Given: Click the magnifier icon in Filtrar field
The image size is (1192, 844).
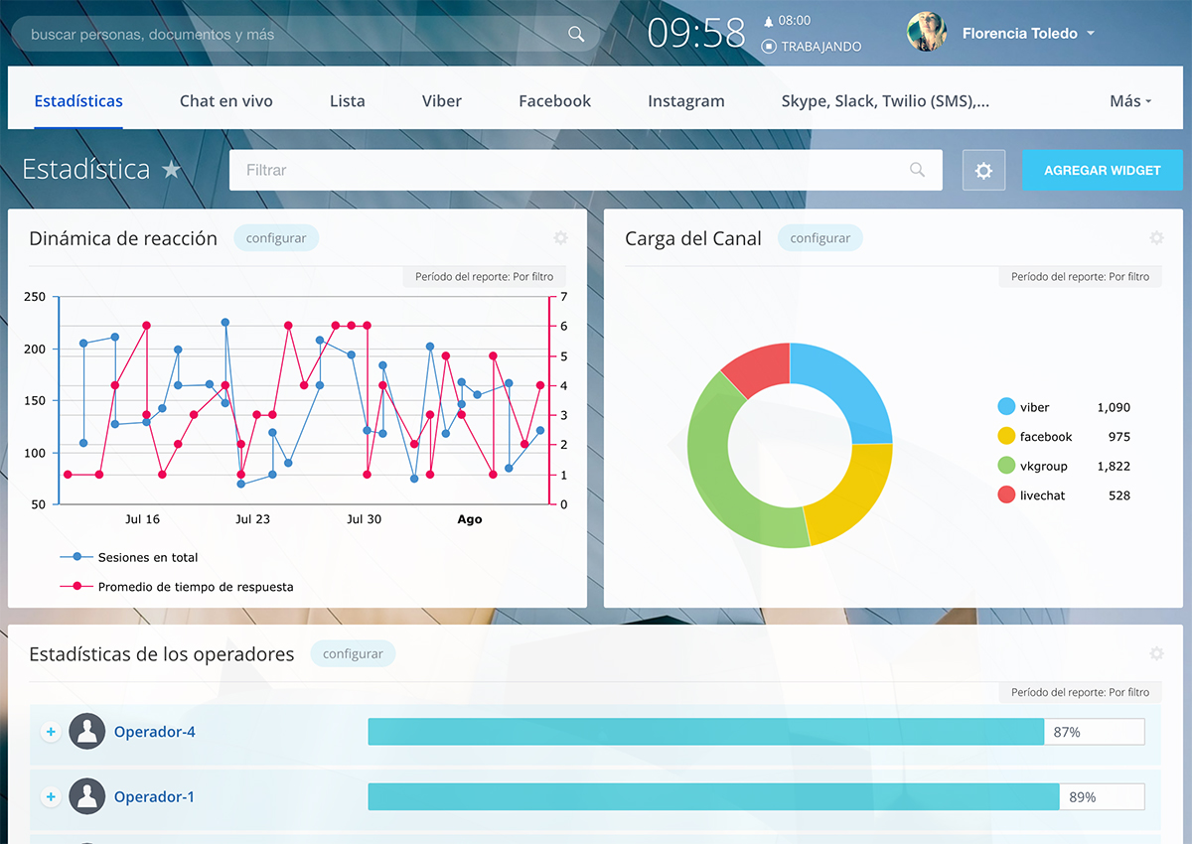Looking at the screenshot, I should [x=917, y=170].
